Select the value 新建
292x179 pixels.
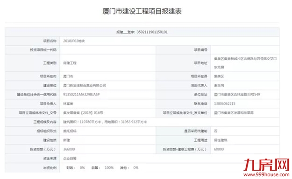[x=66, y=140]
